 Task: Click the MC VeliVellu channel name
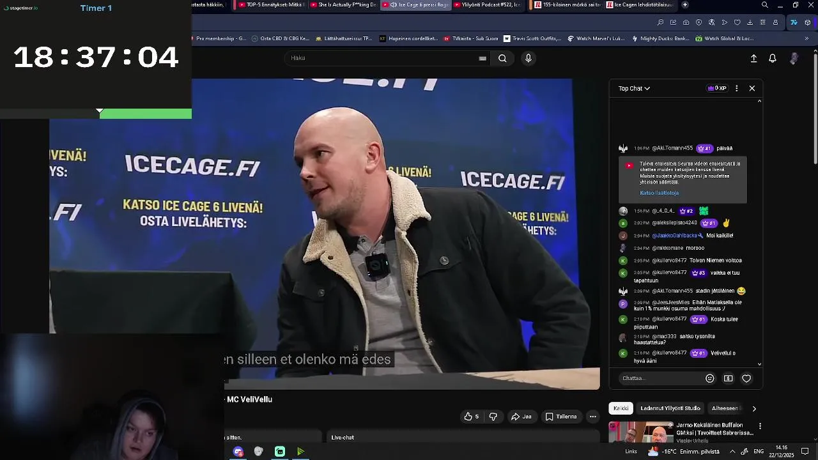point(250,399)
